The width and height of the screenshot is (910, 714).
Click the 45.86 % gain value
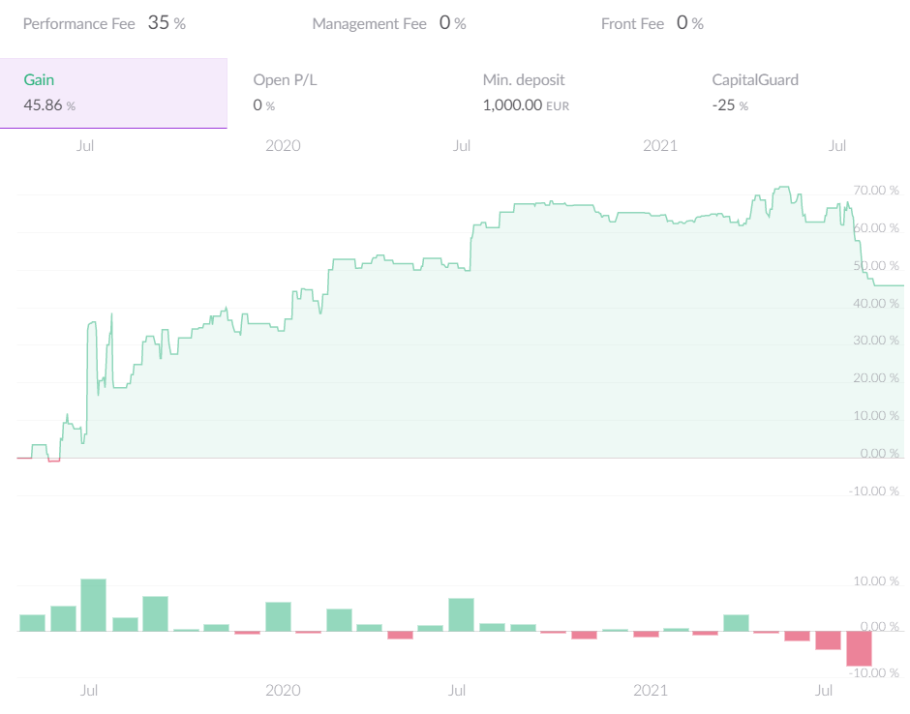point(48,105)
